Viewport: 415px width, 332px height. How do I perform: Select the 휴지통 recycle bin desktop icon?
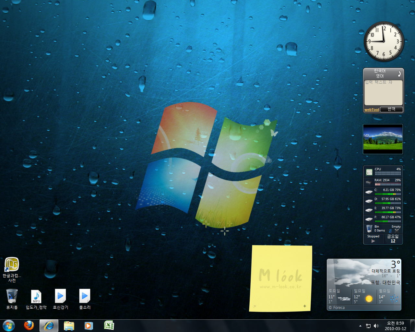(x=12, y=299)
